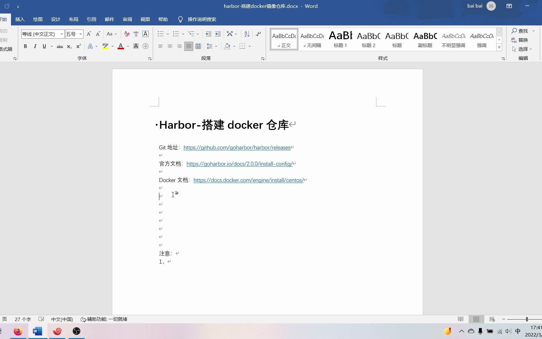Viewport: 542px width, 339px height.
Task: Open the font name dropdown
Action: 62,34
